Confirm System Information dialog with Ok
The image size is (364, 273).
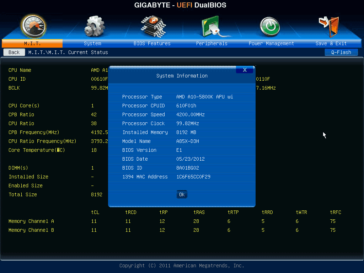click(182, 194)
